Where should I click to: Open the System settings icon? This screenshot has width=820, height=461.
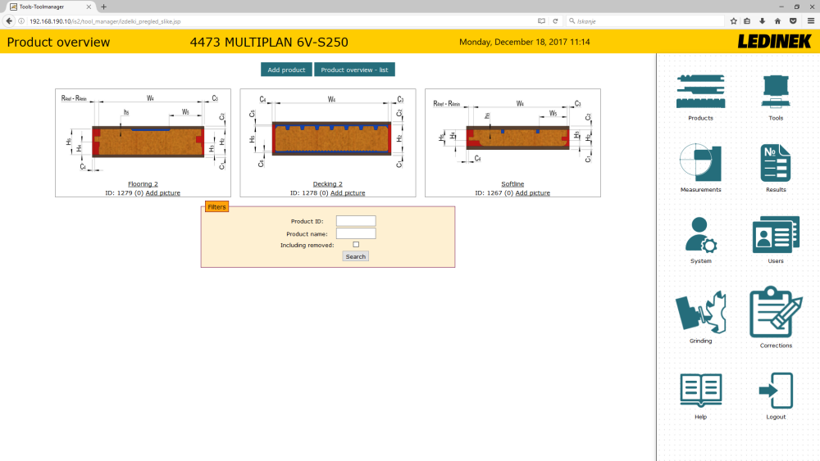coord(700,235)
